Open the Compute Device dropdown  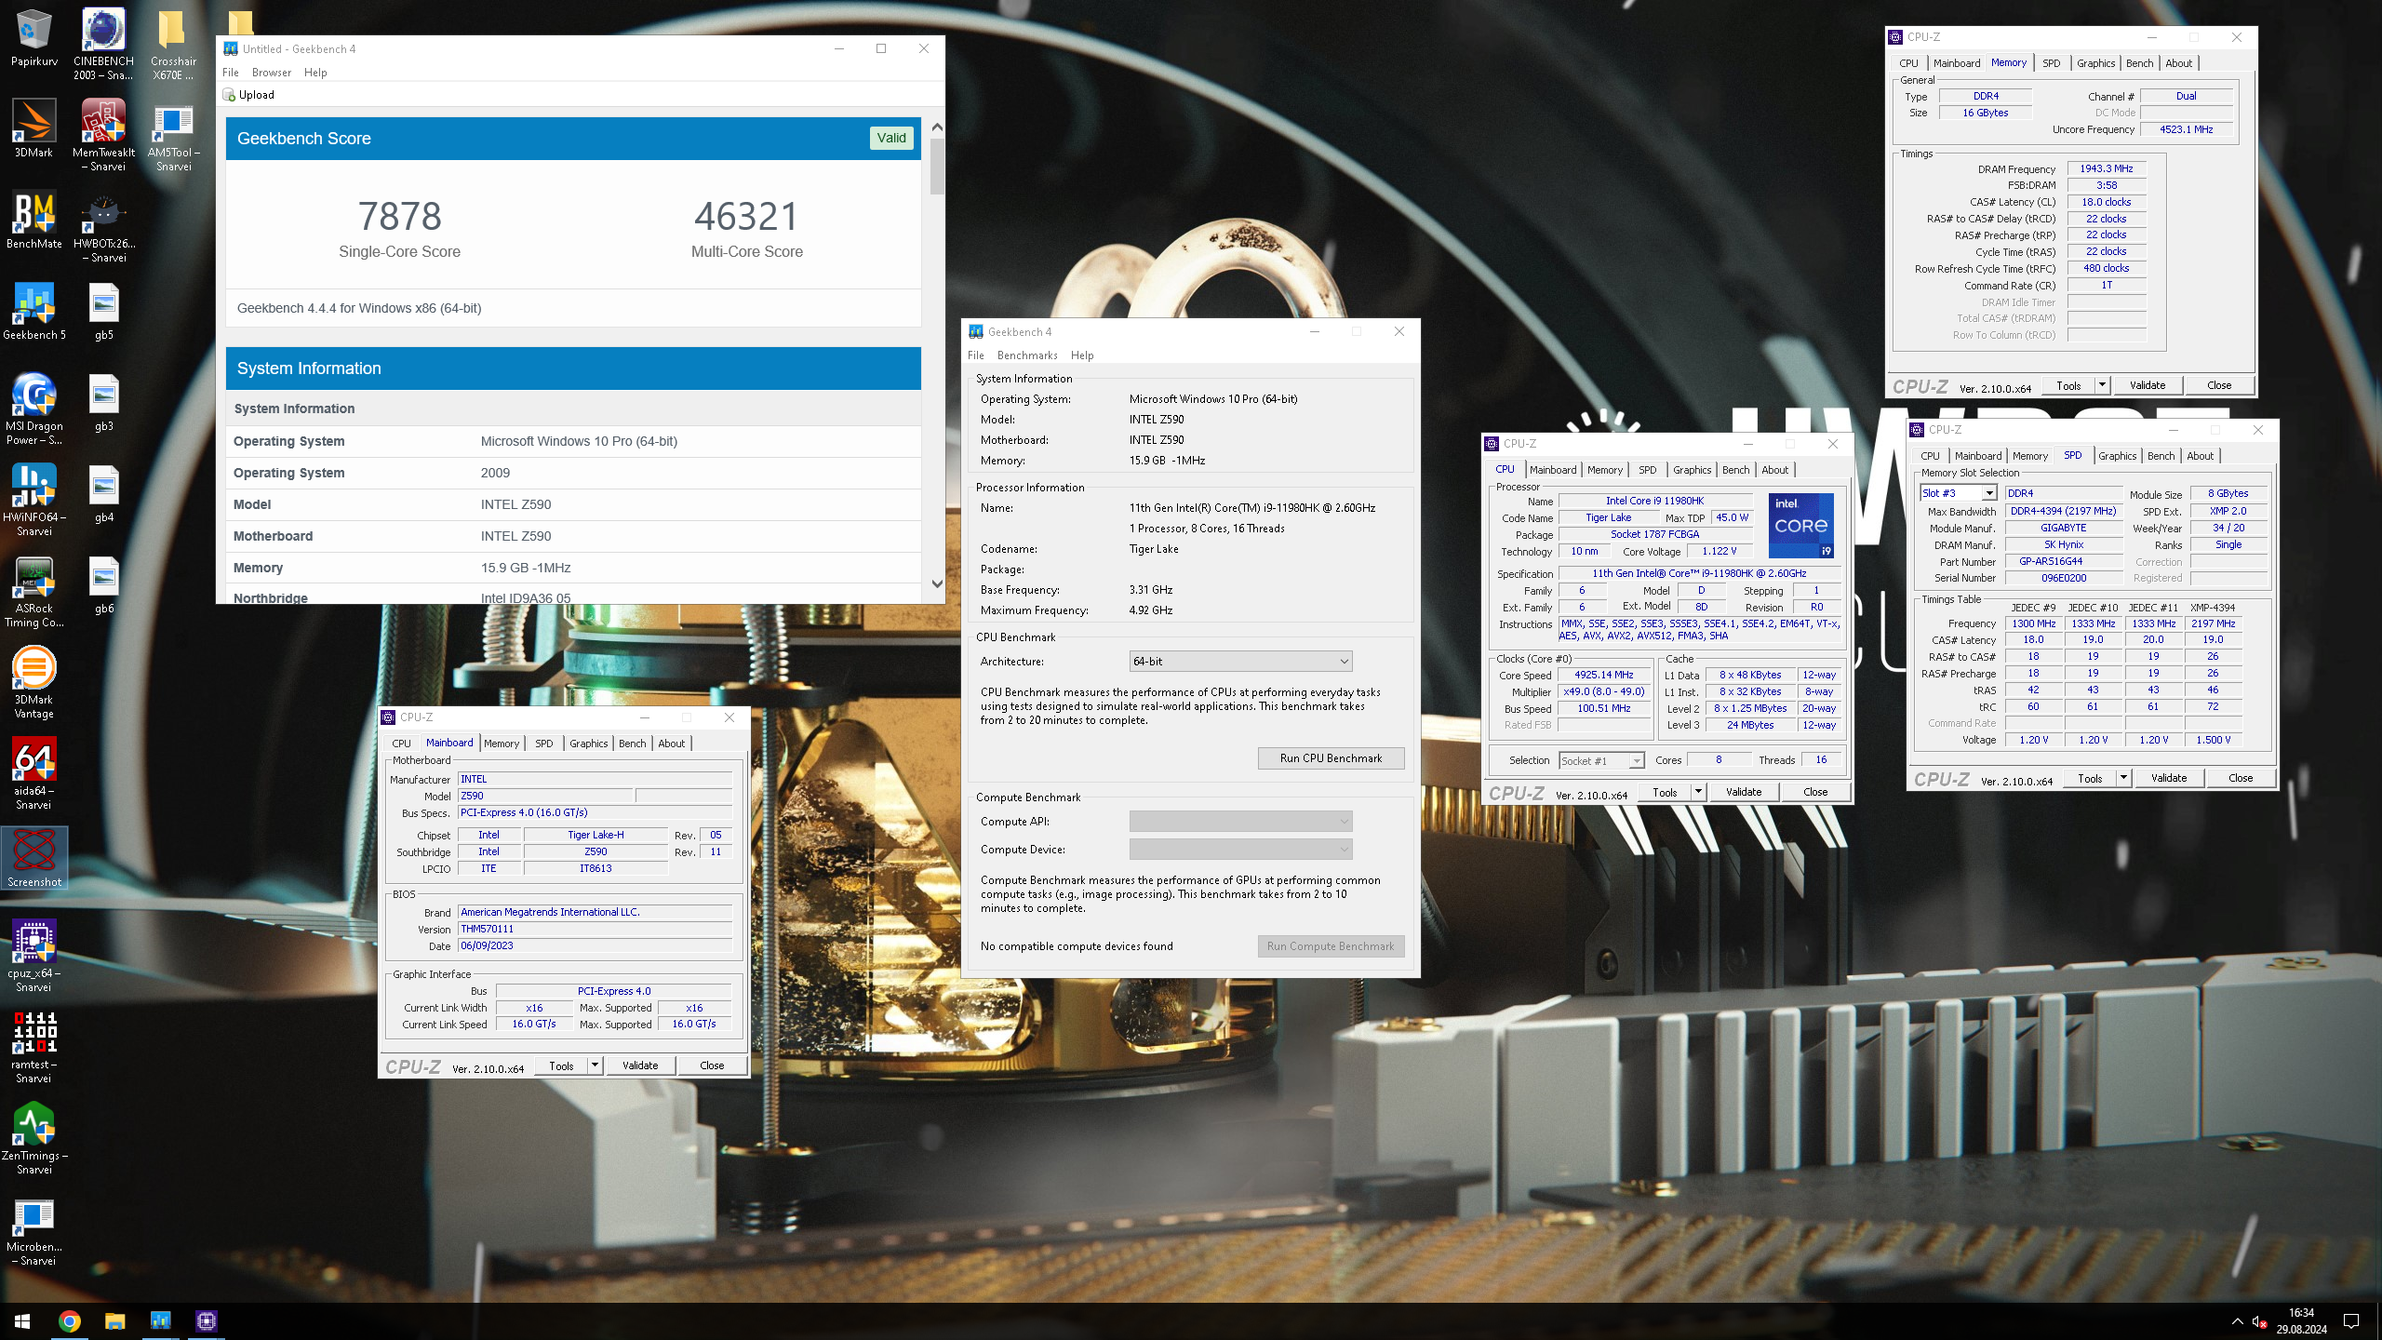(1240, 849)
